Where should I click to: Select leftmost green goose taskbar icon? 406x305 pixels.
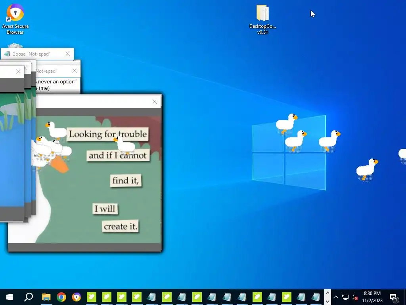click(92, 297)
